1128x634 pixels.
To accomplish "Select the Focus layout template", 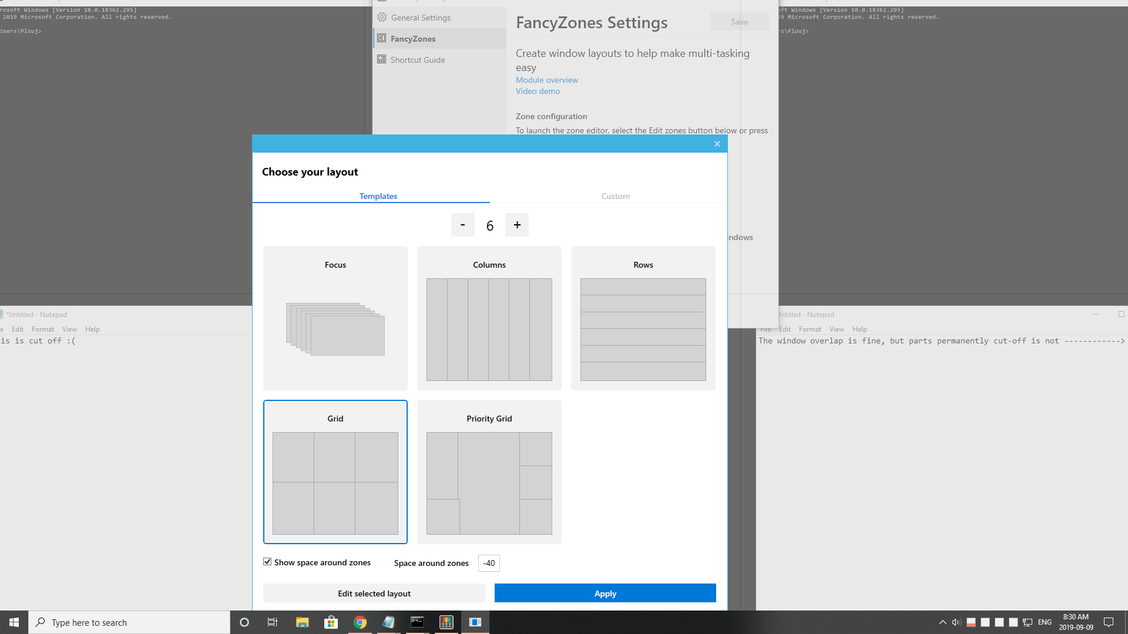I will (x=335, y=318).
